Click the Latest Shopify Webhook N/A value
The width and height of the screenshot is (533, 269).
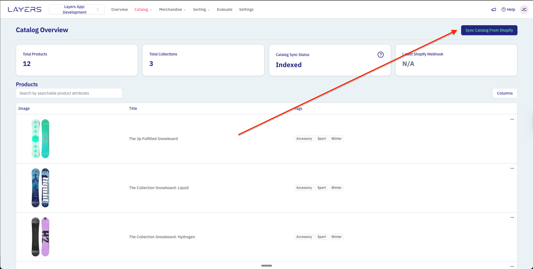[x=408, y=64]
